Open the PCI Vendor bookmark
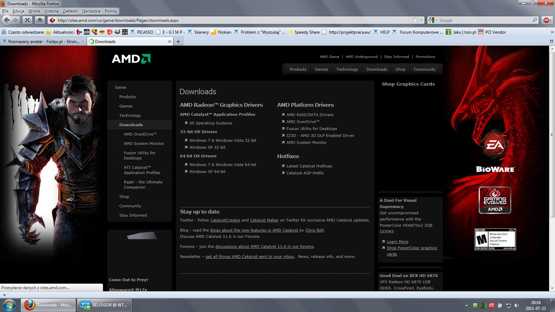This screenshot has height=312, width=555. (x=492, y=32)
